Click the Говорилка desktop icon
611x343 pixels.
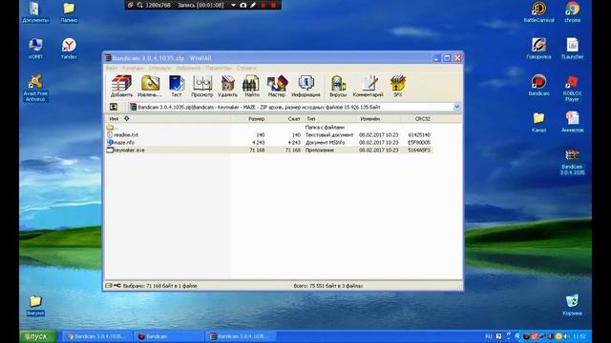[x=538, y=49]
